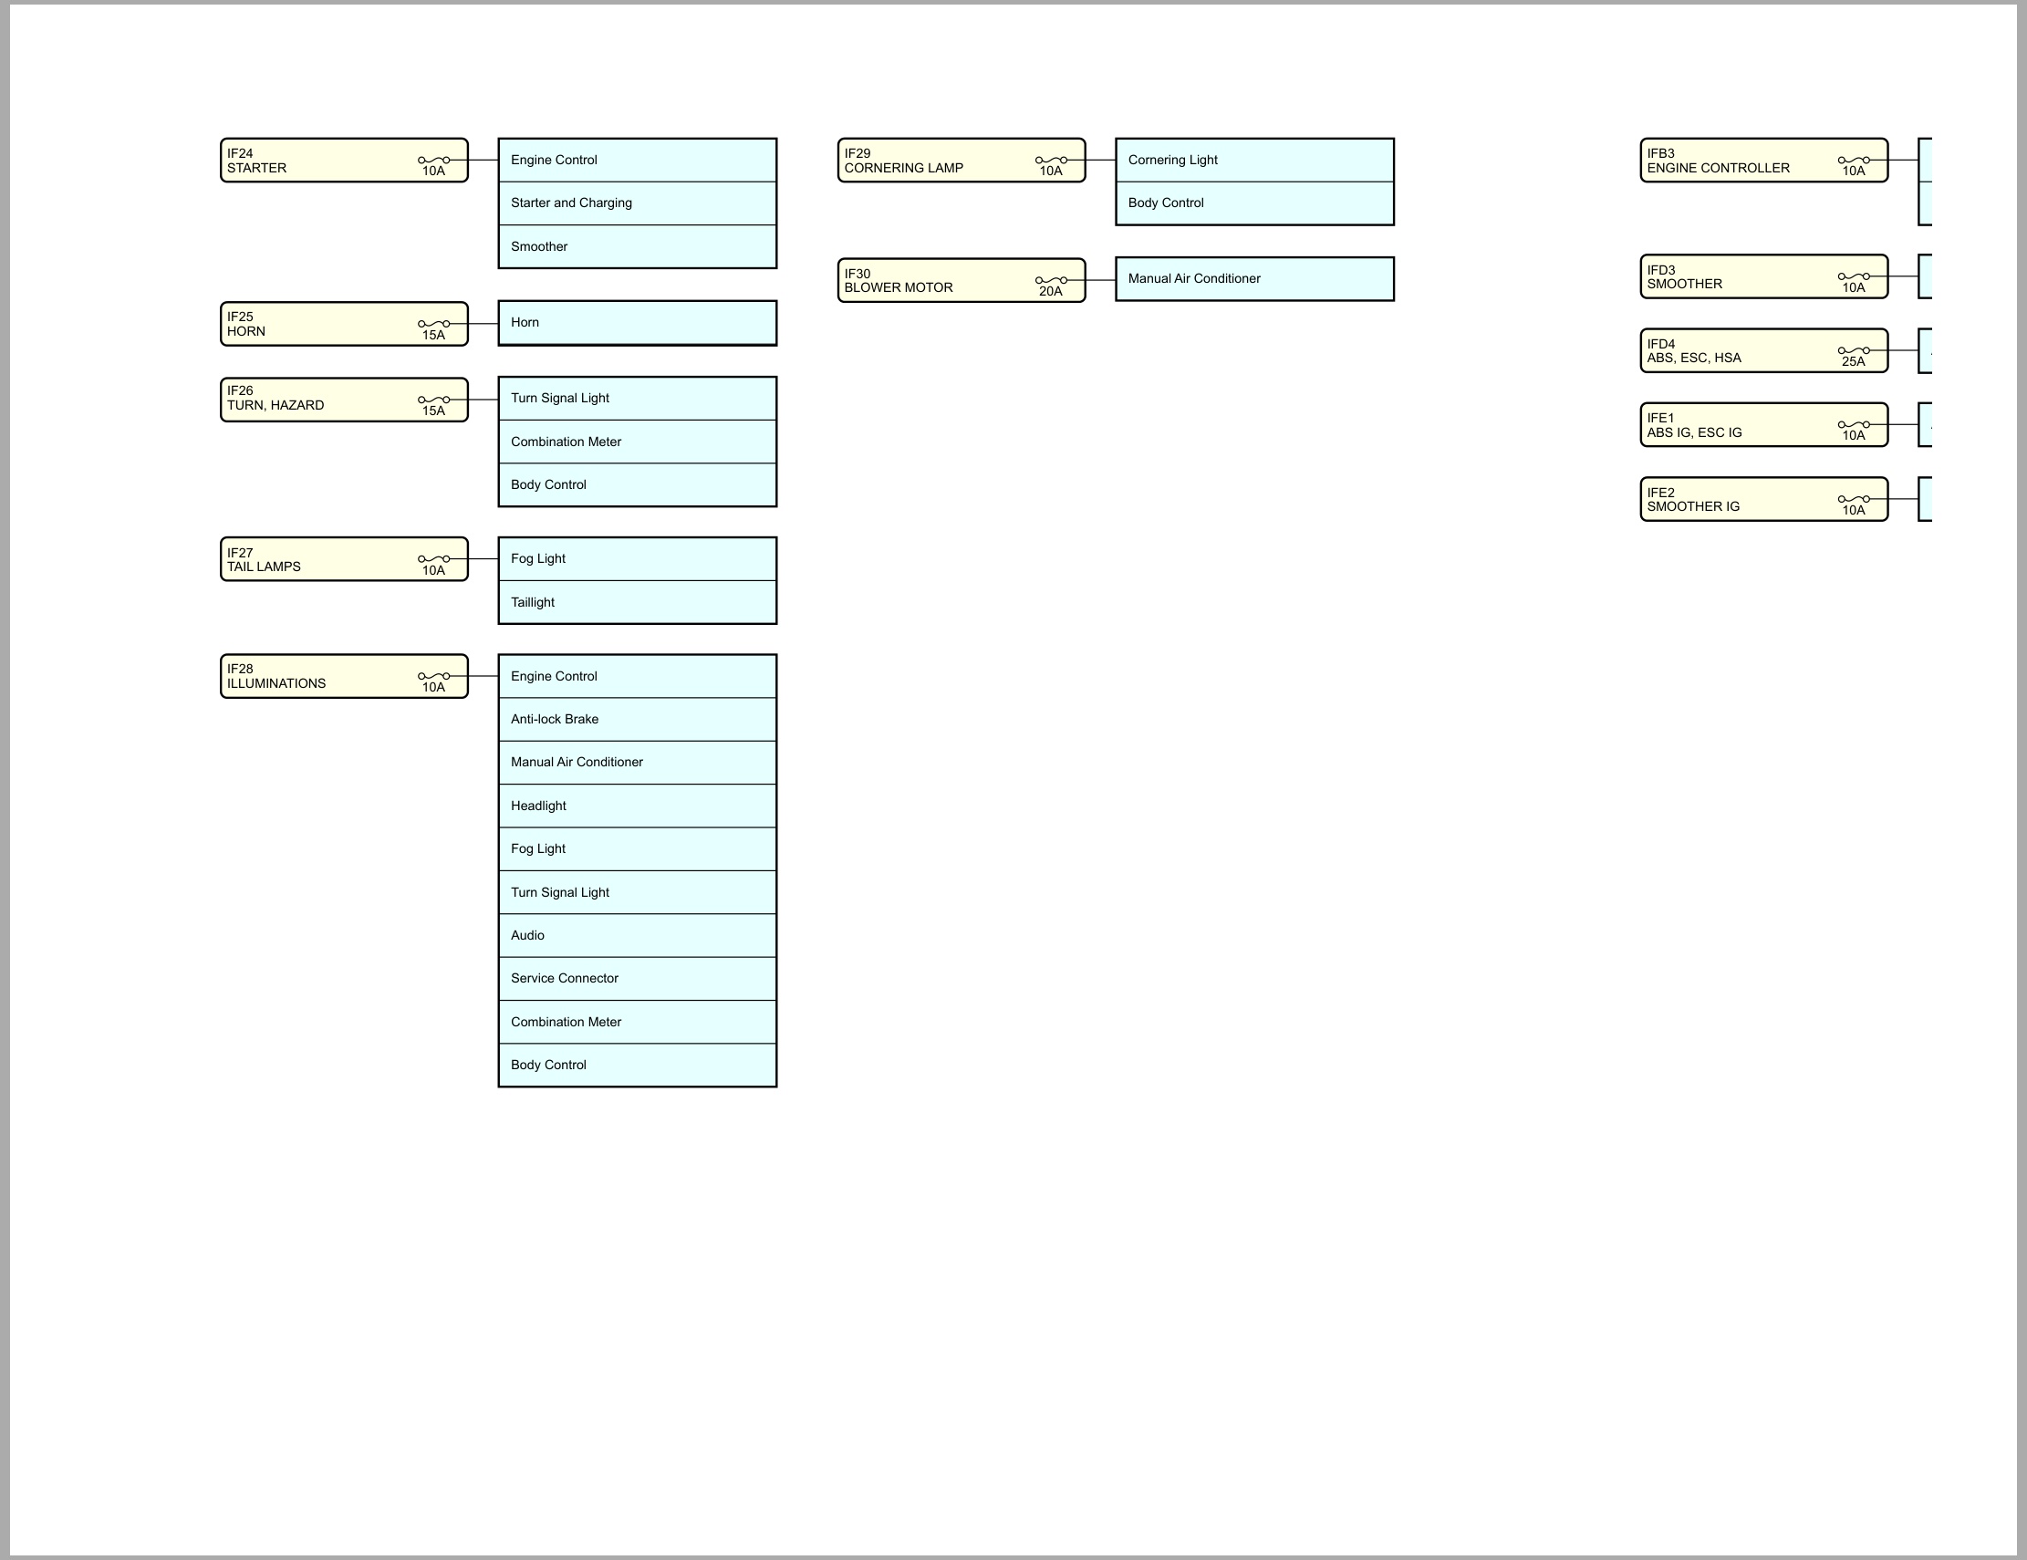2027x1560 pixels.
Task: Click the IF29 CORNERING LAMP fuse symbol
Action: 1051,161
